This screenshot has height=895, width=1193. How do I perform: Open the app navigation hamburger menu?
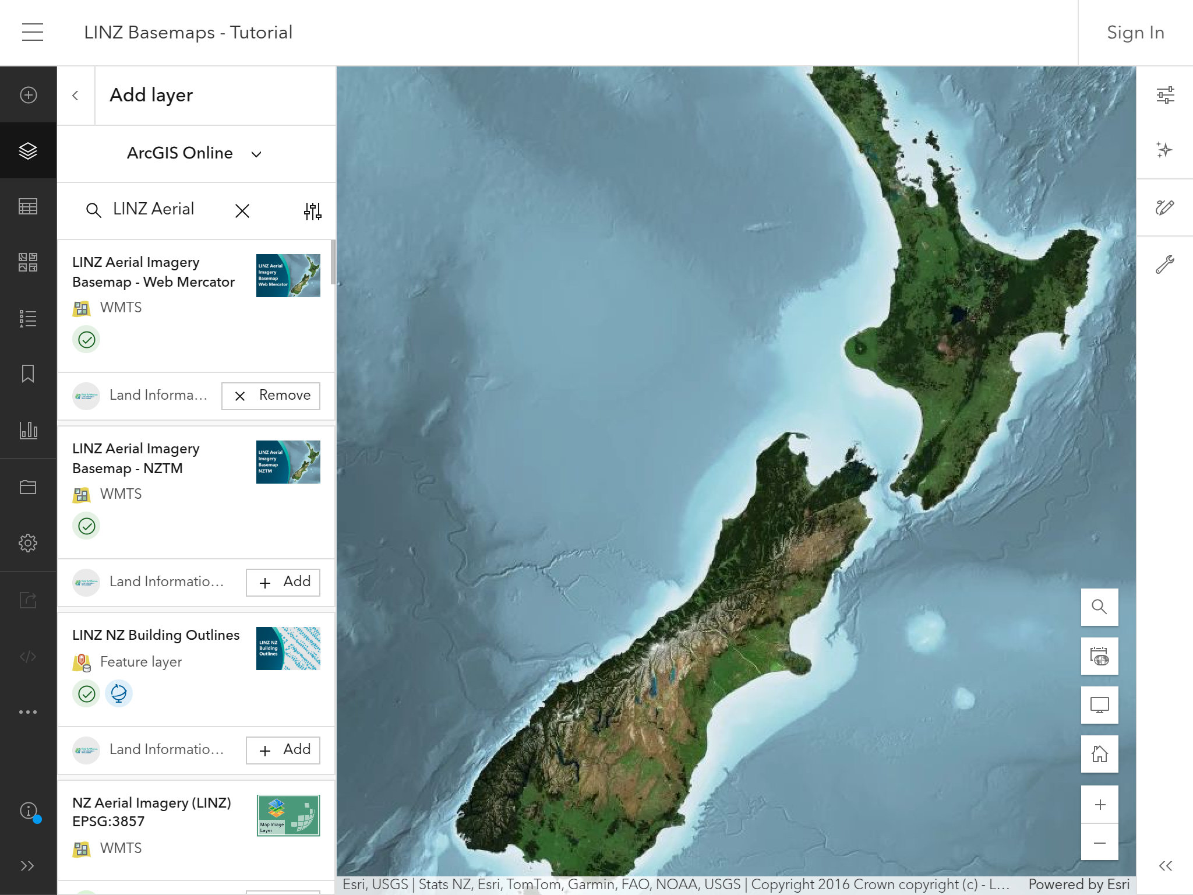[x=32, y=32]
